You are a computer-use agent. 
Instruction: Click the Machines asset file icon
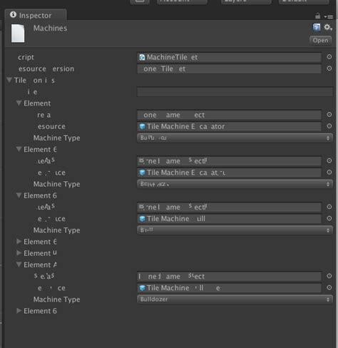click(18, 34)
